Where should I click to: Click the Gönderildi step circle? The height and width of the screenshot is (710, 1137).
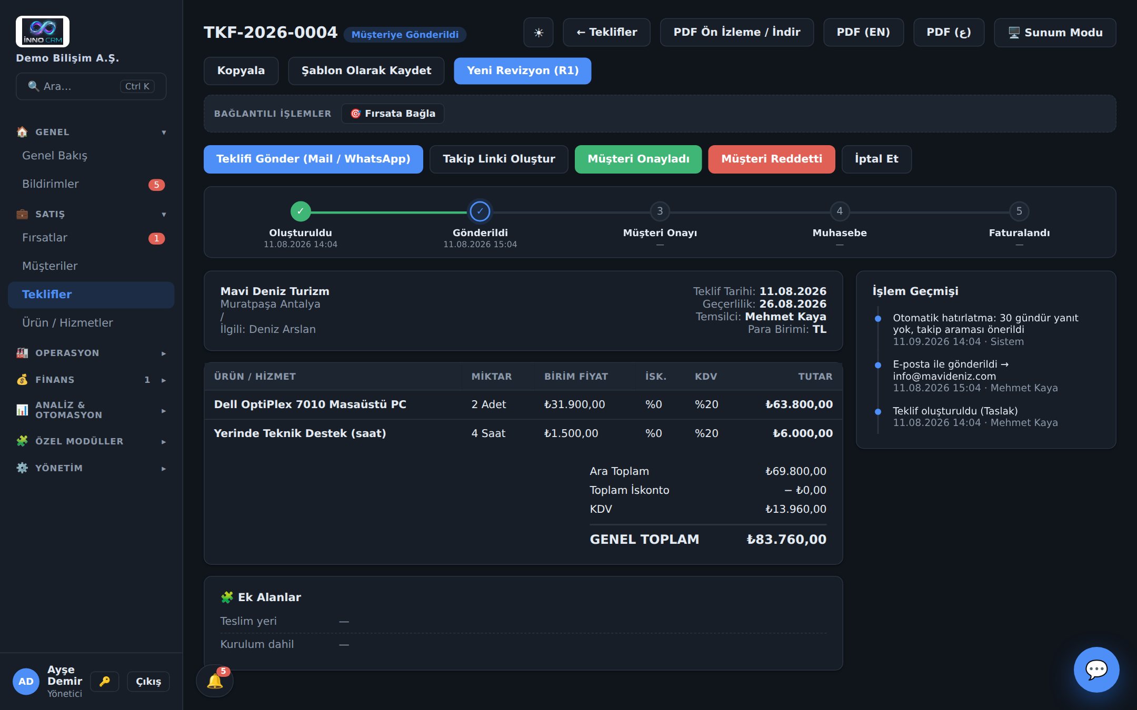[480, 211]
